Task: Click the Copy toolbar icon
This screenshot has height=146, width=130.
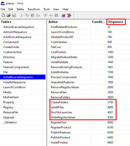Action: pos(27,15)
